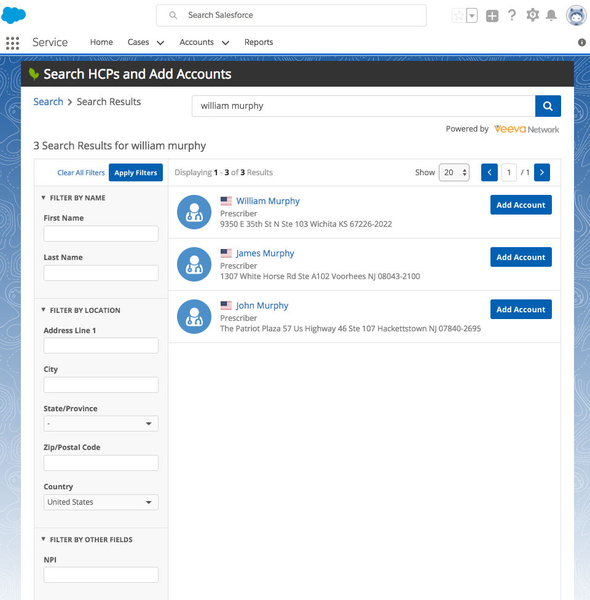Screen dimensions: 590x600
Task: Open the App Launcher grid icon
Action: tap(12, 42)
